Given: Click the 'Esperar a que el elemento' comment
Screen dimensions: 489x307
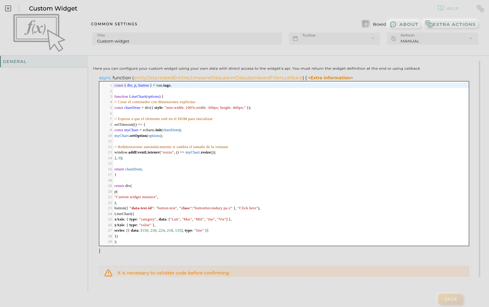Looking at the screenshot, I should [164, 119].
